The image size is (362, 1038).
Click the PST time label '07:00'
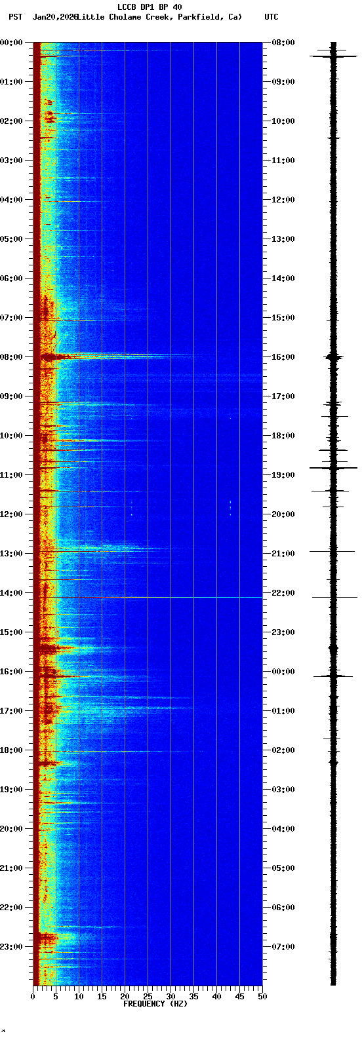[x=11, y=318]
